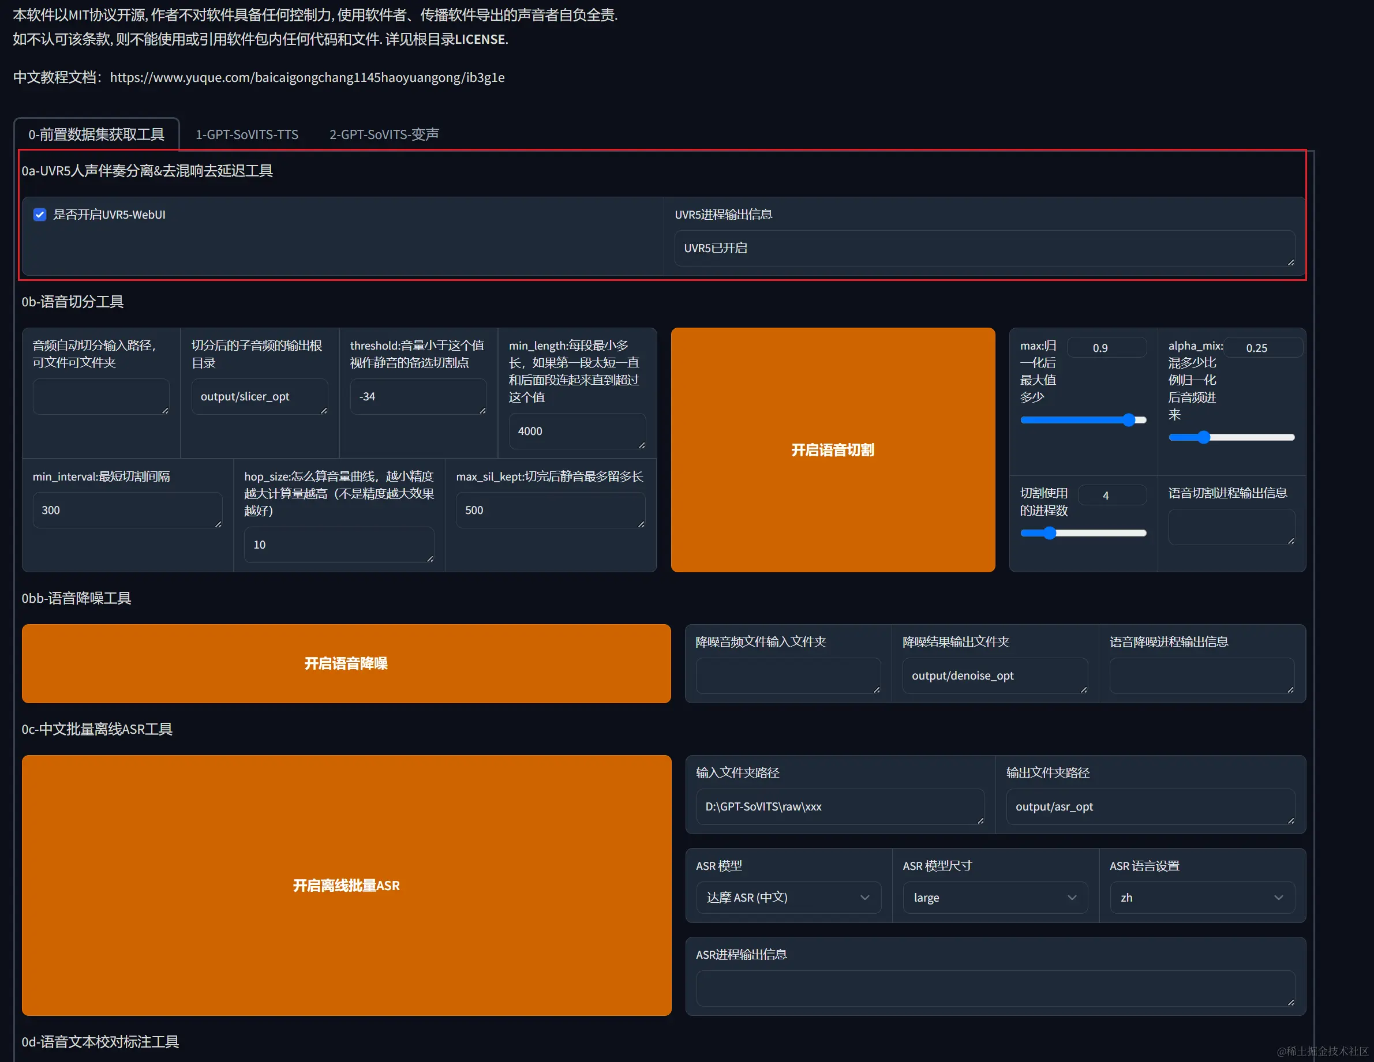The height and width of the screenshot is (1062, 1374).
Task: Click the threshold field showing -34
Action: tap(418, 396)
